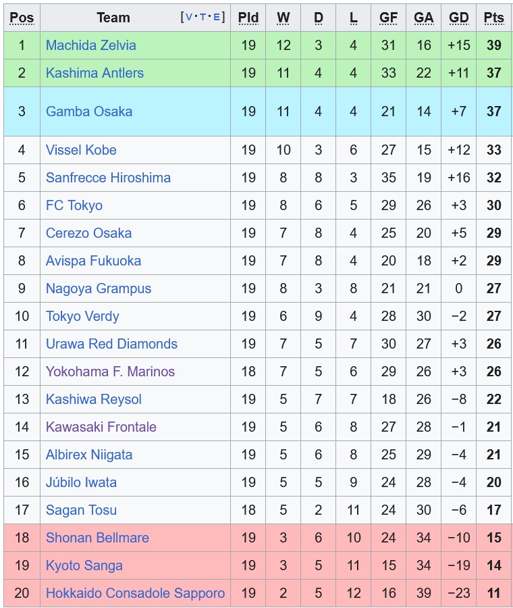Open Nagoya Grampus team page

99,288
